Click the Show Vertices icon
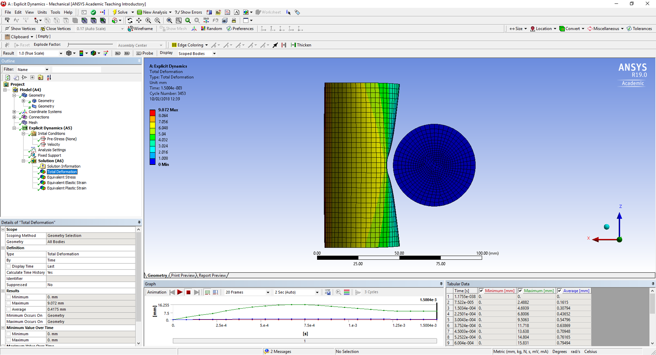The width and height of the screenshot is (656, 355). (7, 29)
